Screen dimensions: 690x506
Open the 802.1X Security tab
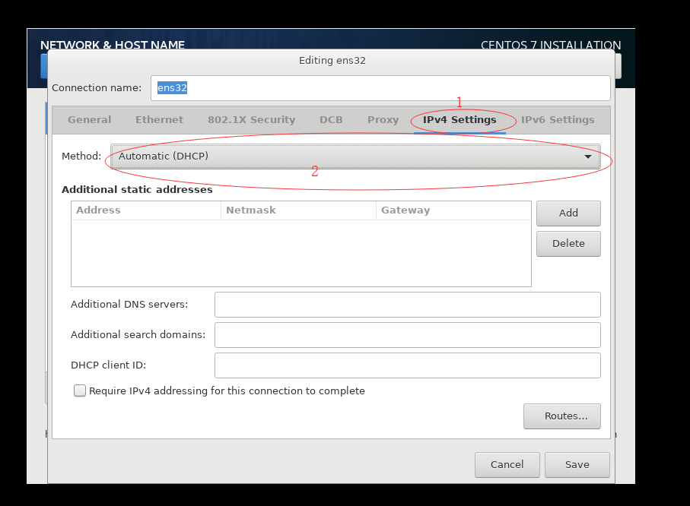251,119
